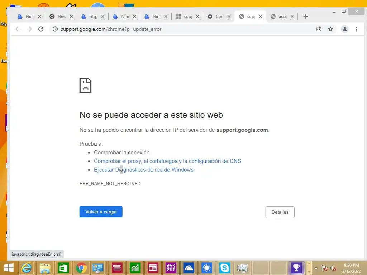Screen dimensions: 367x275
Task: Open the proxy, cortafuegos and DNS link
Action: point(167,161)
